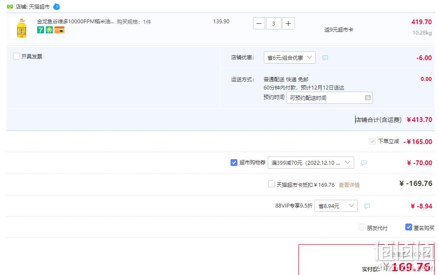Increase quantity with the plus button
Viewport: 439px width, 275px height.
click(x=288, y=23)
